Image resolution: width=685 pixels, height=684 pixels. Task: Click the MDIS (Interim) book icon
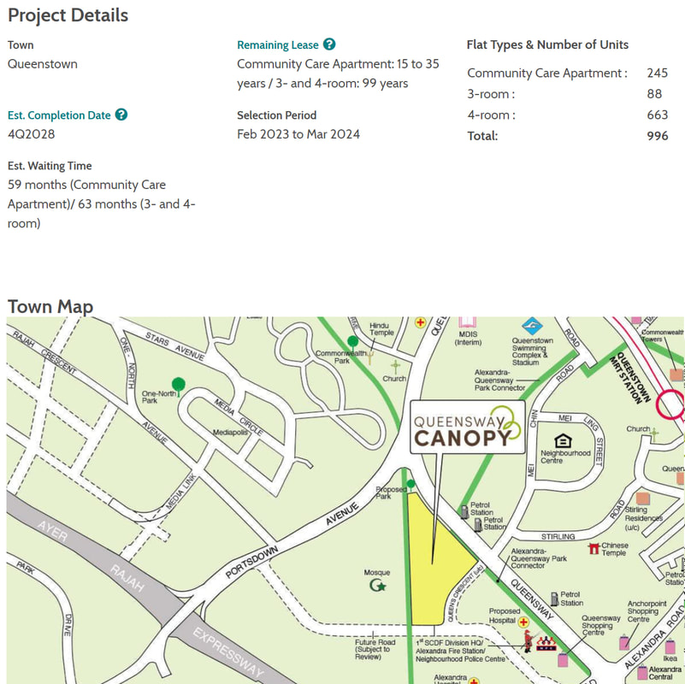tap(467, 322)
